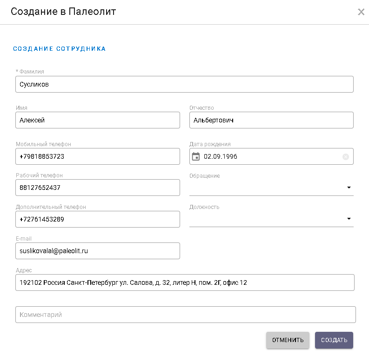Select the Рабочий телефон input field

pos(98,188)
